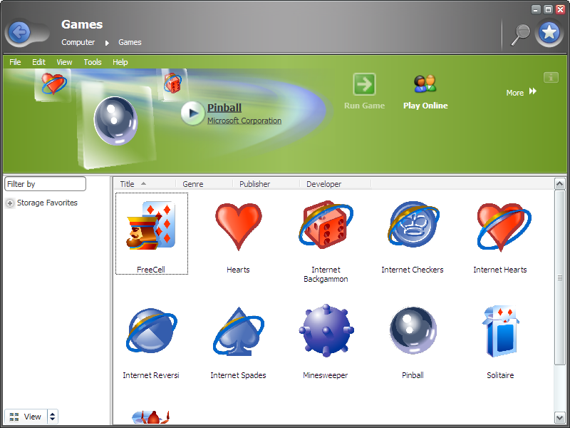Click the vertical scrollbar thumb
The height and width of the screenshot is (428, 570).
pyautogui.click(x=559, y=277)
